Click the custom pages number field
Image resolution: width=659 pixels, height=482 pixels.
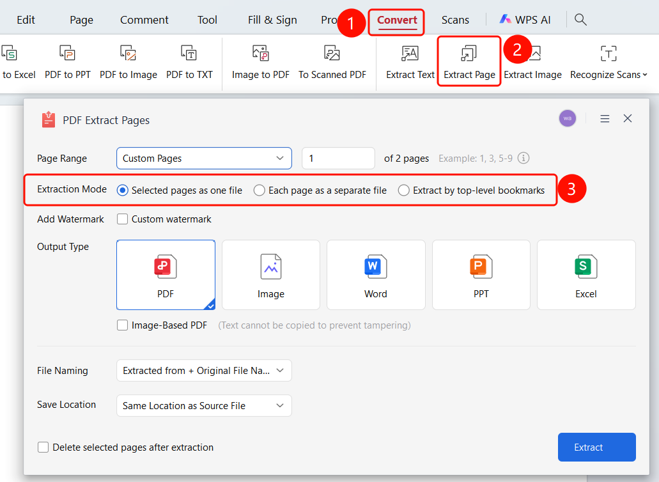[x=338, y=159]
